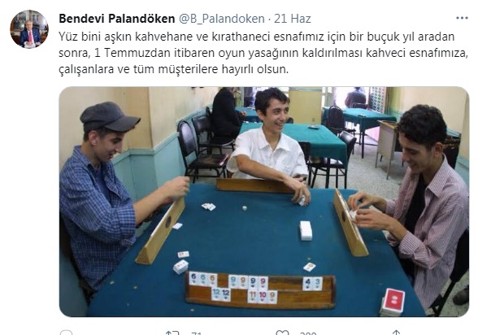
Task: Open the tweet text about kahvehane esnafı
Action: (x=263, y=53)
